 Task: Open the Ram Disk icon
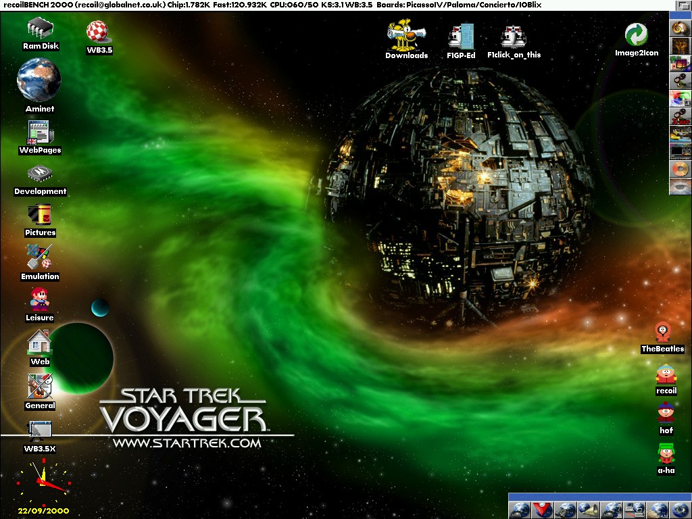coord(41,29)
